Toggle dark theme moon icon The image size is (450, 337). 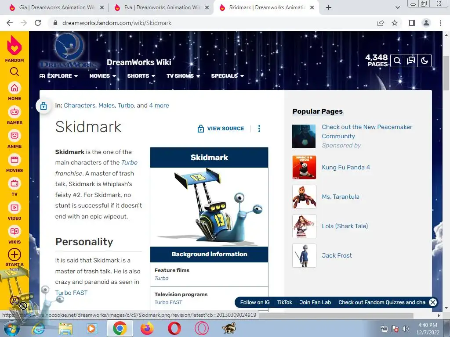[x=425, y=61]
